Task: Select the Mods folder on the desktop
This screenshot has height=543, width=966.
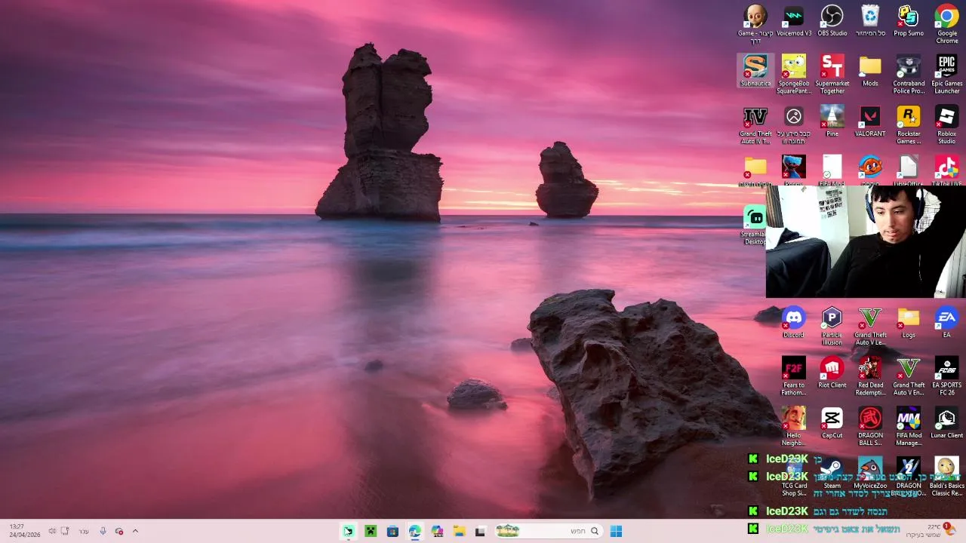Action: point(870,71)
